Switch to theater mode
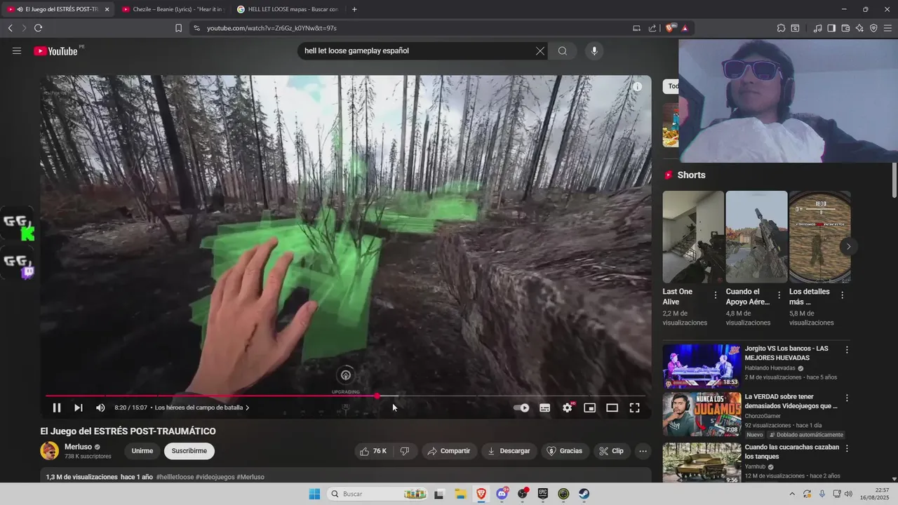The height and width of the screenshot is (505, 898). click(x=612, y=408)
